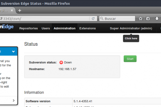This screenshot has height=107, width=161.
Task: Click the Information heading
Action: (x=34, y=92)
